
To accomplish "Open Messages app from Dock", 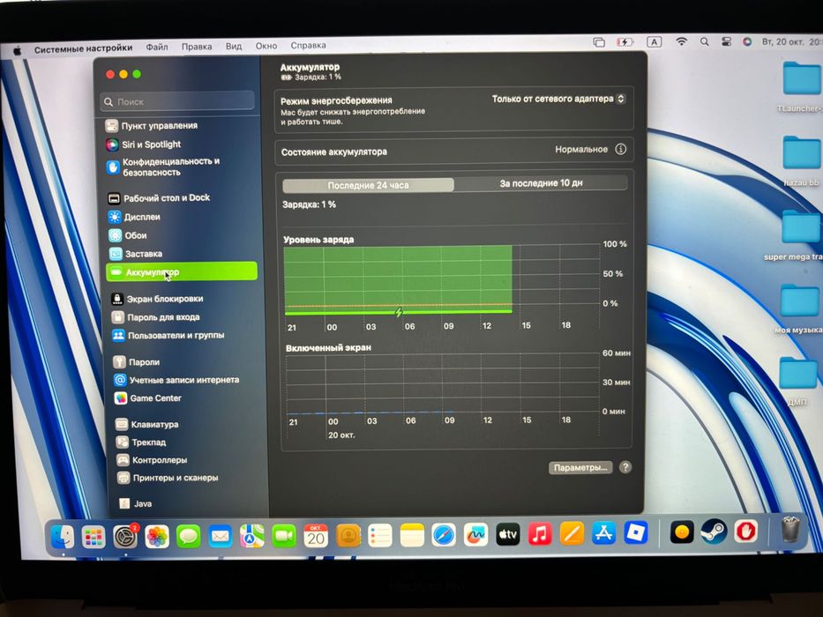I will pyautogui.click(x=189, y=536).
